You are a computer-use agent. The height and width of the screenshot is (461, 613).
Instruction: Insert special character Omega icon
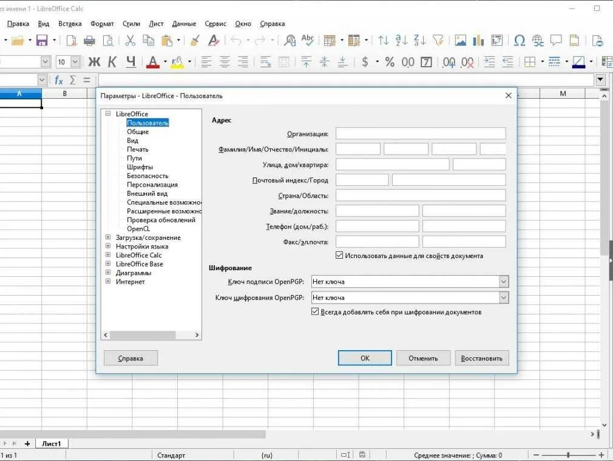[x=519, y=40]
